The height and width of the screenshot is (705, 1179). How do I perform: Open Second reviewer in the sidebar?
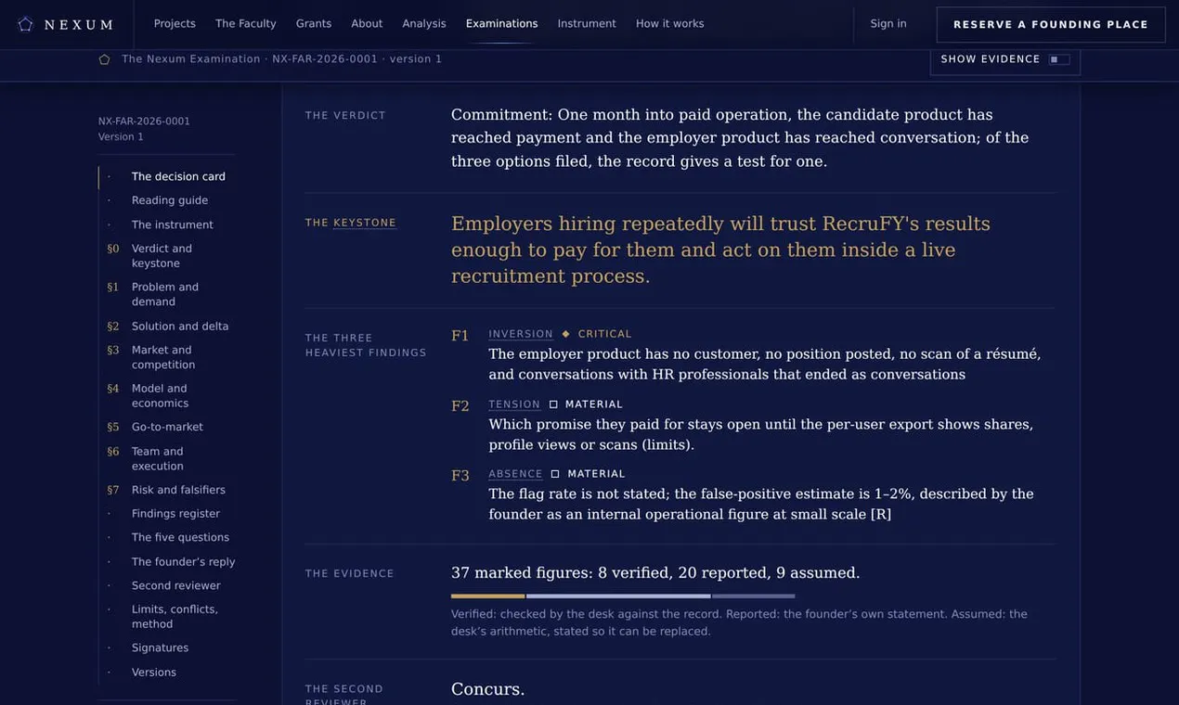coord(176,586)
